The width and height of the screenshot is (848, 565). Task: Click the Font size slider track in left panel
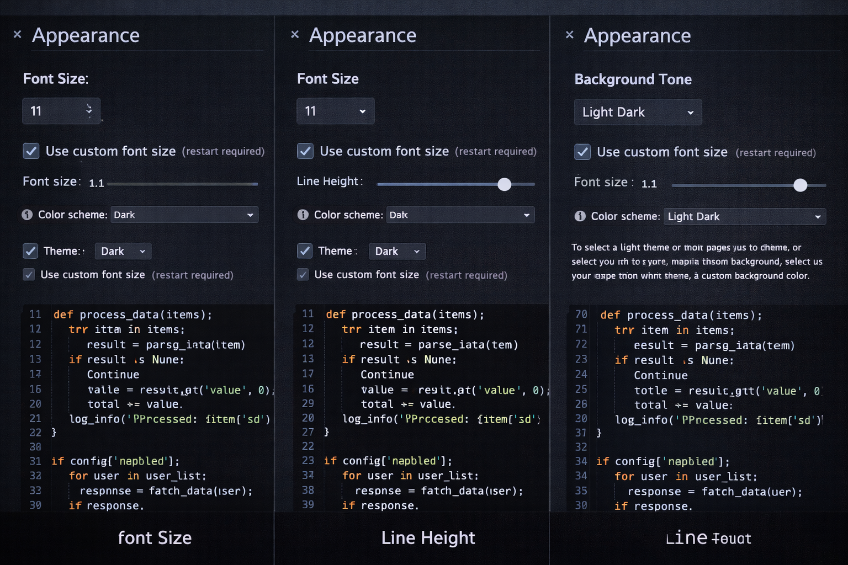(x=183, y=184)
